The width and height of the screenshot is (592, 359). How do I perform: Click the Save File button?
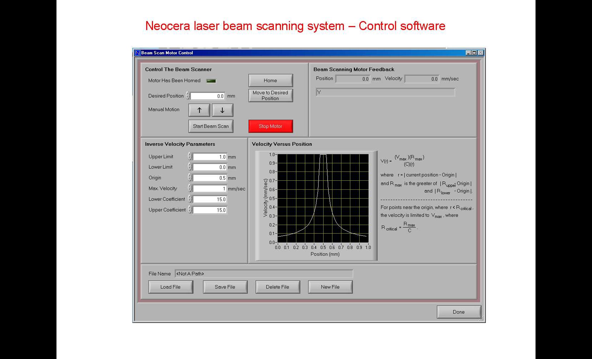pyautogui.click(x=225, y=287)
